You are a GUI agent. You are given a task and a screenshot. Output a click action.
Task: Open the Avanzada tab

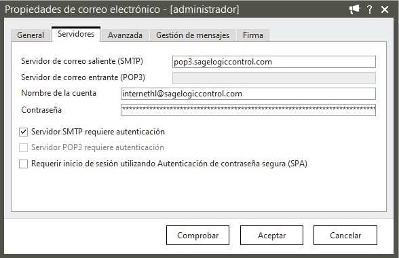click(125, 35)
